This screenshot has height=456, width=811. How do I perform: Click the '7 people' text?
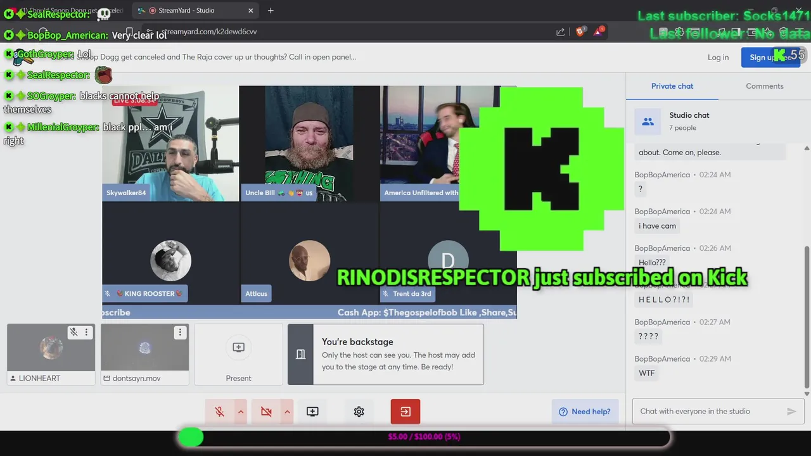pos(682,128)
